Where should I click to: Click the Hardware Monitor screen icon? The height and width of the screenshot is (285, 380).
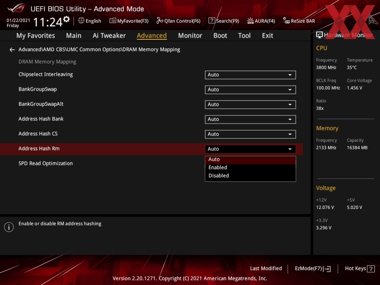[x=319, y=35]
